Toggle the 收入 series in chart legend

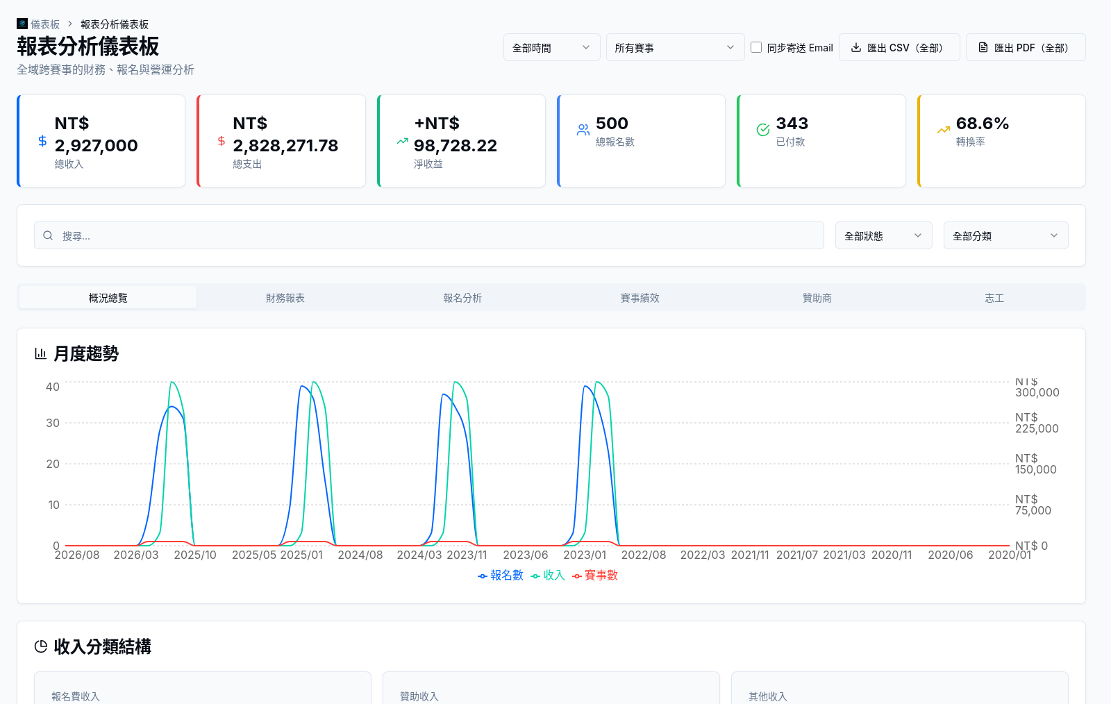(548, 576)
